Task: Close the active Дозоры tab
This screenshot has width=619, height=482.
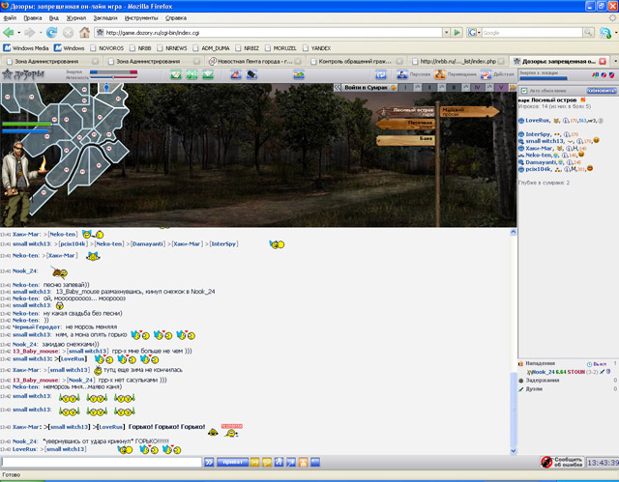Action: pos(603,61)
